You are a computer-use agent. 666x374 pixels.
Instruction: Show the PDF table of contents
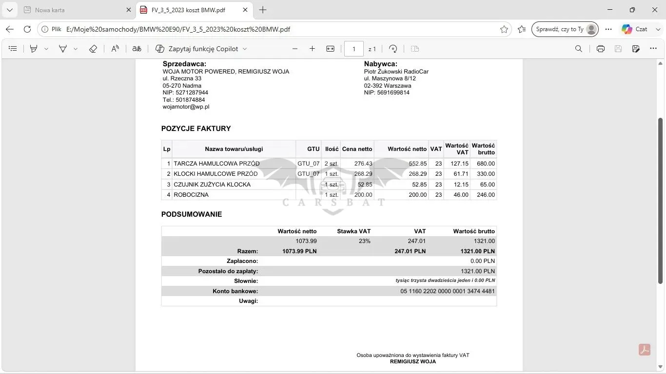click(x=13, y=49)
